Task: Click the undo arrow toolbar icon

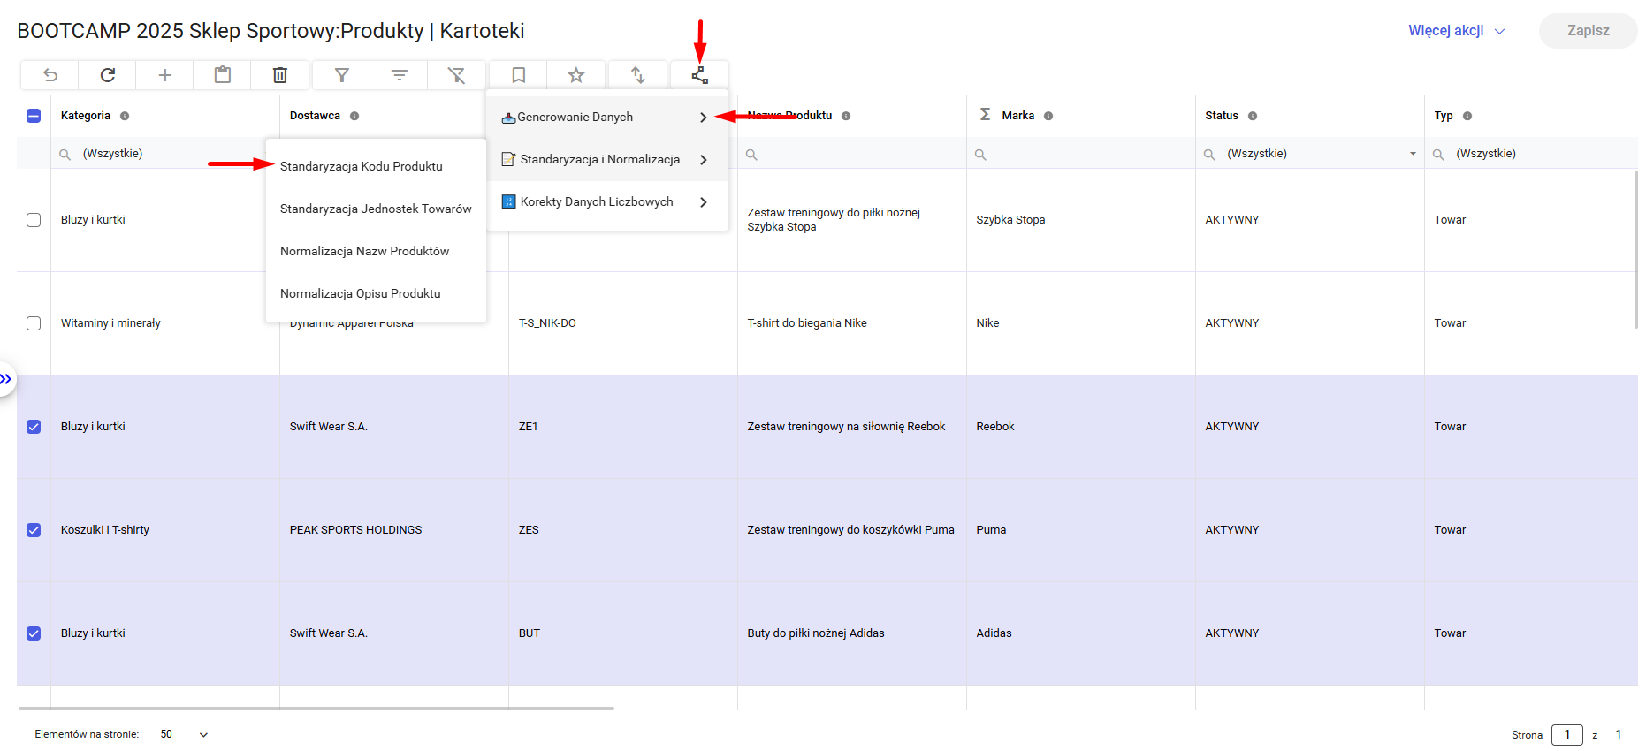Action: (50, 75)
